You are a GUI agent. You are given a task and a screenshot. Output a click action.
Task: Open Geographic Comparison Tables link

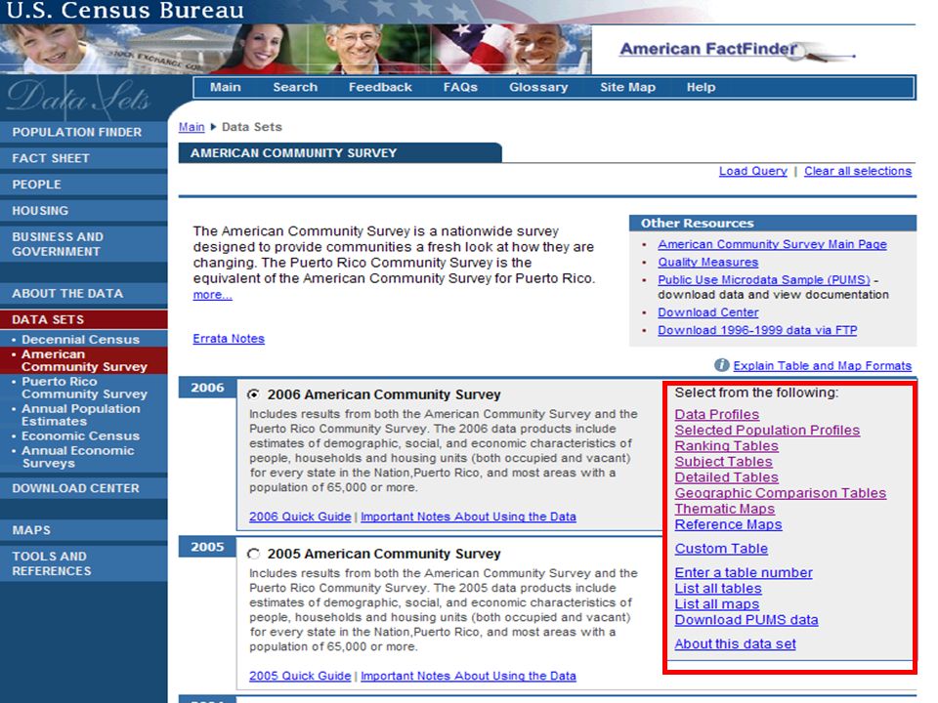coord(780,493)
